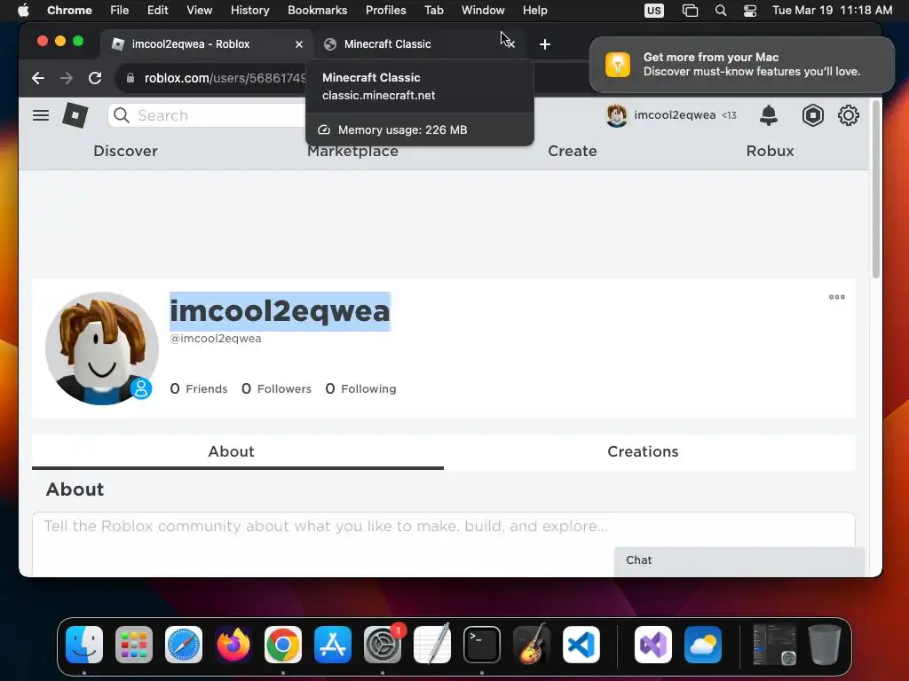This screenshot has height=681, width=909.
Task: View the 0 Followers list
Action: click(x=276, y=388)
